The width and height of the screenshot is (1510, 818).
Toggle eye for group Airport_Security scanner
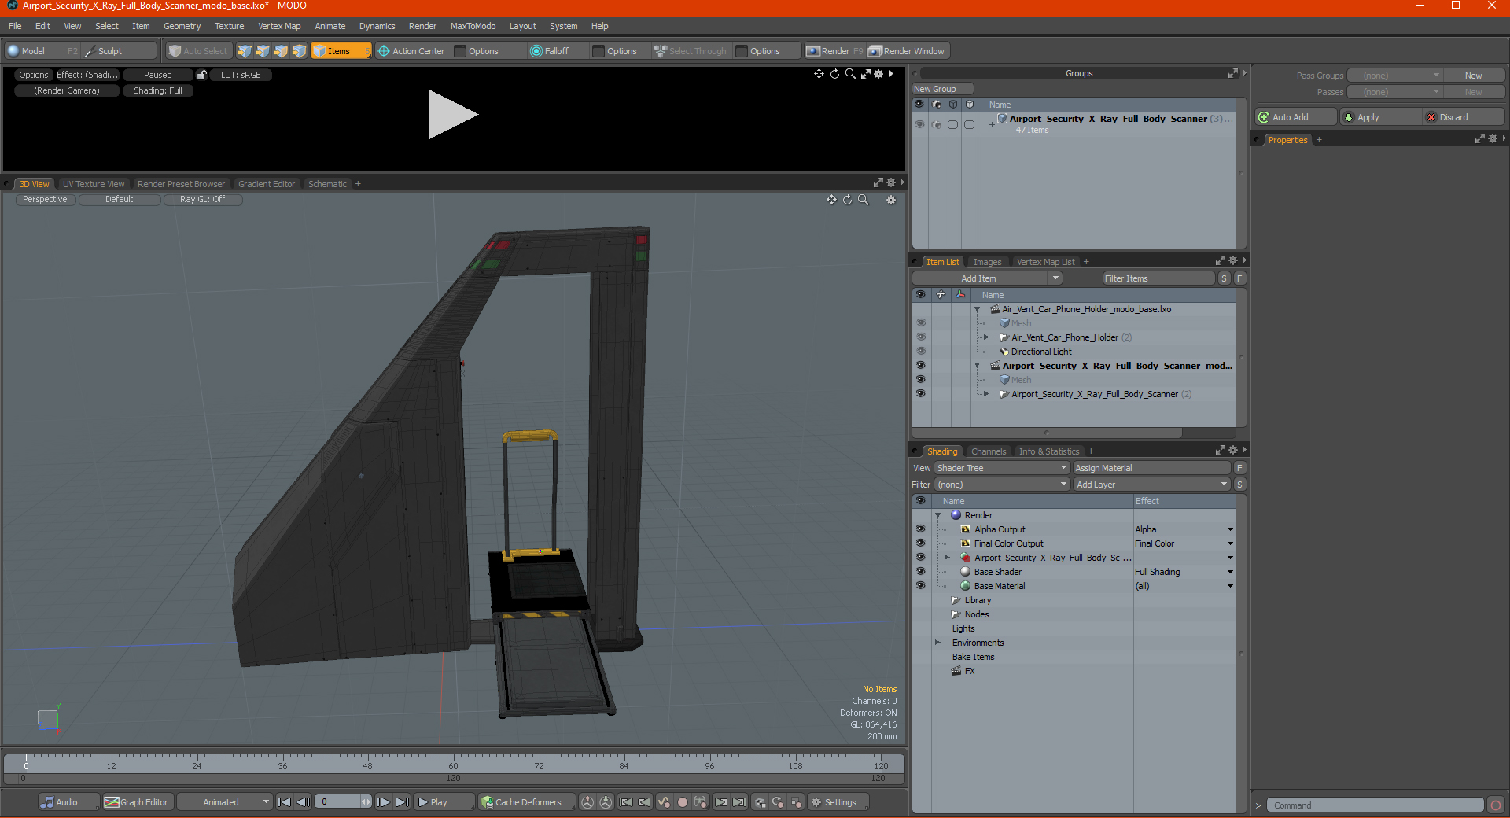pyautogui.click(x=919, y=124)
